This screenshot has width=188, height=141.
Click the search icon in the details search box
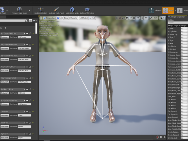[x=26, y=20]
